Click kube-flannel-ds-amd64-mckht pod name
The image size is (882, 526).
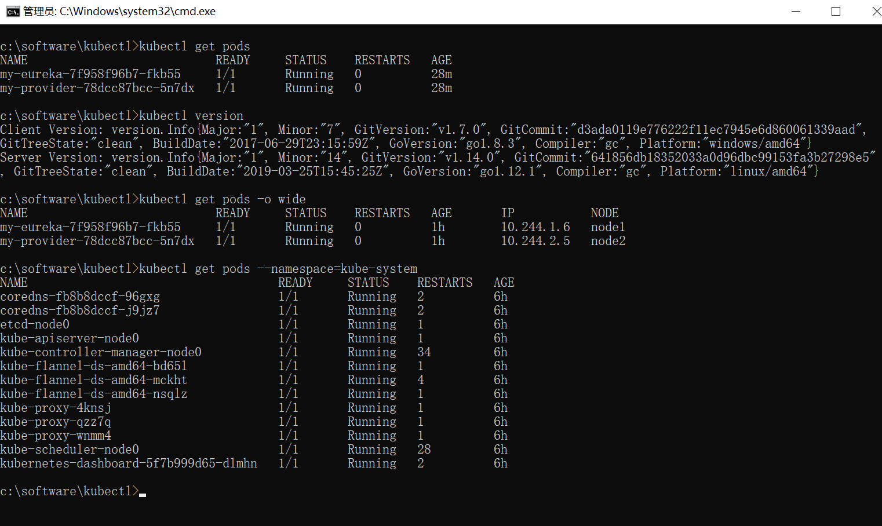94,380
